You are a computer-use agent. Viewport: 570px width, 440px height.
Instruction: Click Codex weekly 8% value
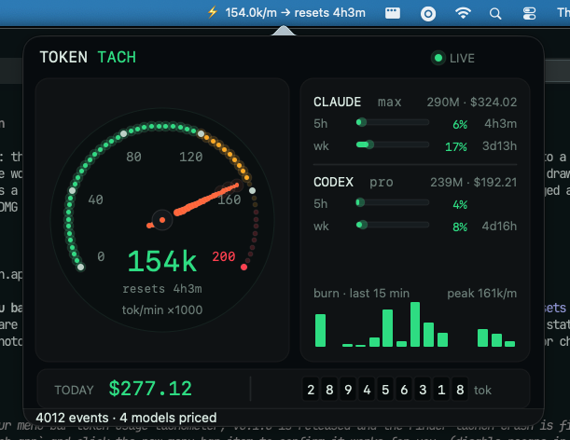pyautogui.click(x=460, y=227)
